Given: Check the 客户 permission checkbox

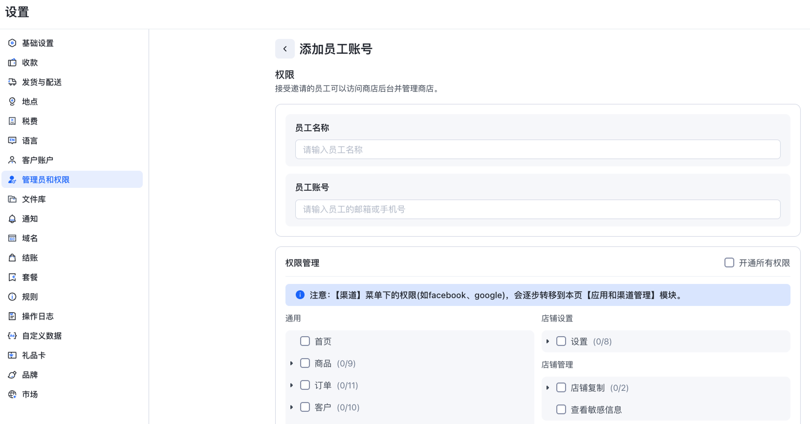Looking at the screenshot, I should click(x=305, y=407).
